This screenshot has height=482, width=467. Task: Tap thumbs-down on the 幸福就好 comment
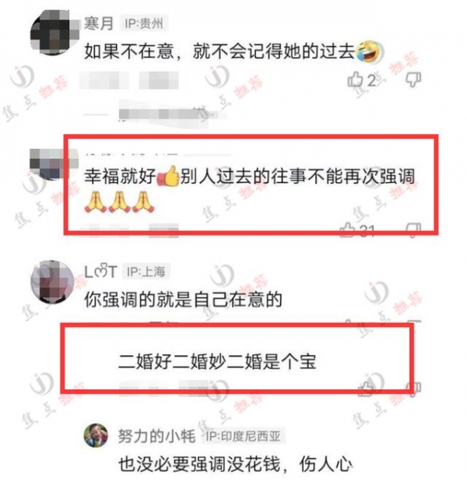413,230
